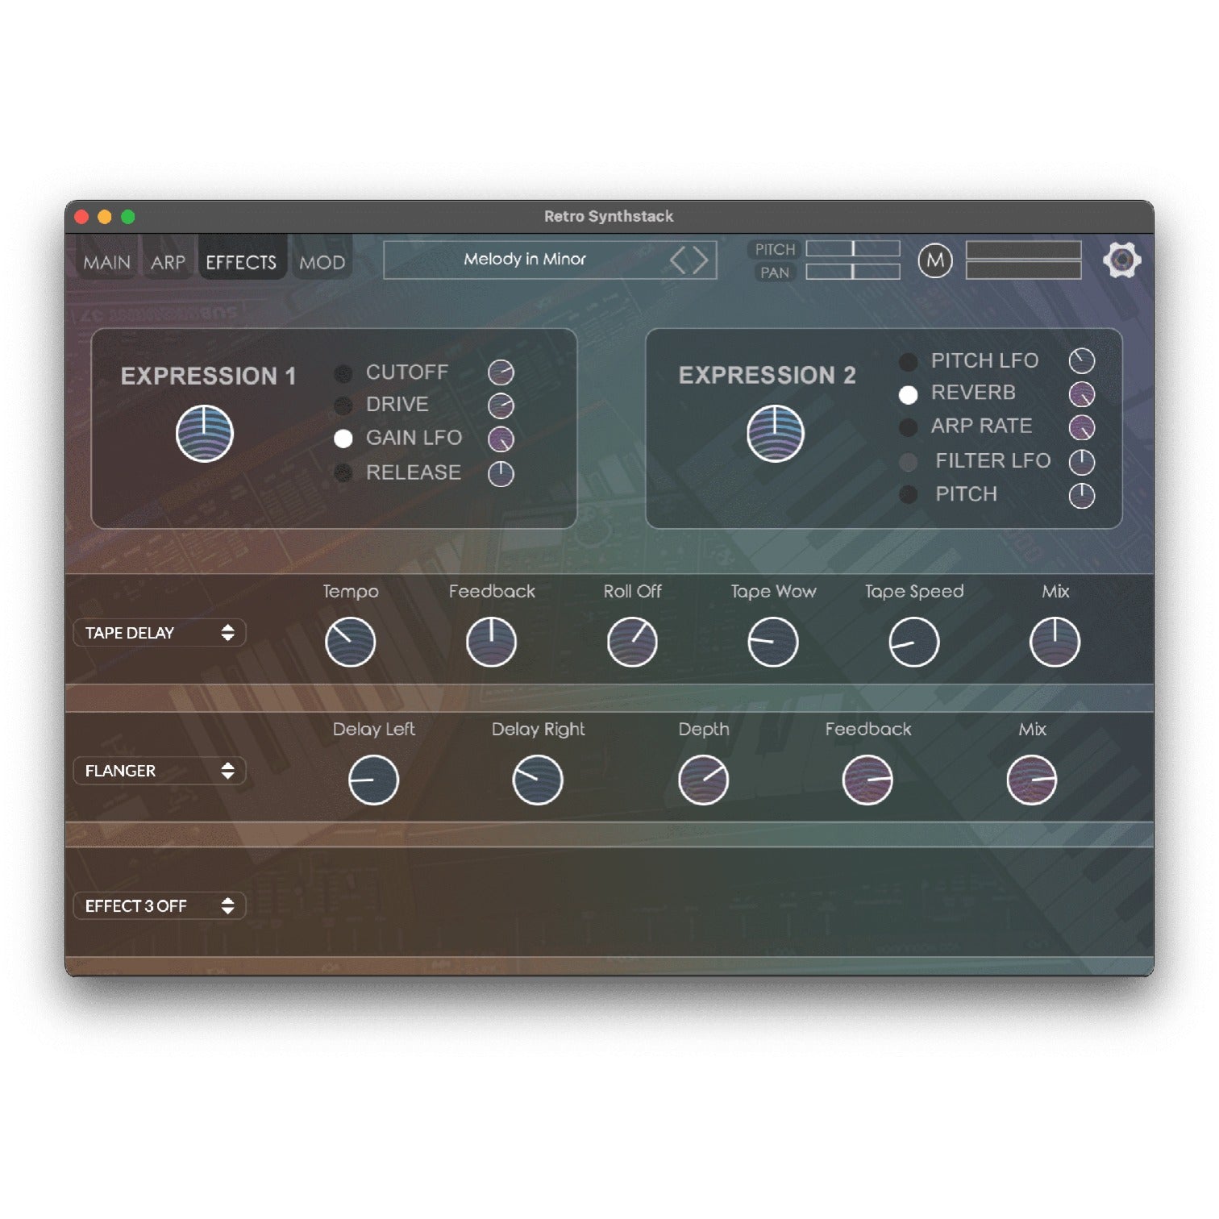Screen dimensions: 1219x1219
Task: Click the upper output level meter
Action: 1023,250
